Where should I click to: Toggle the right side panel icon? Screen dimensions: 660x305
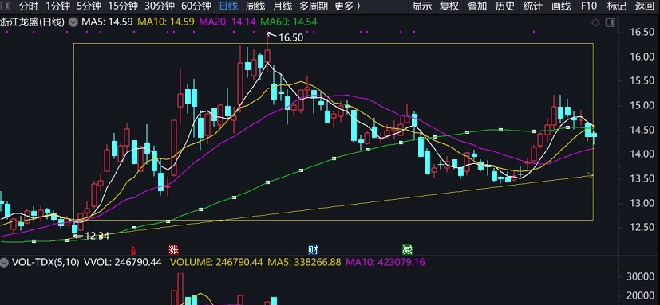(x=610, y=22)
